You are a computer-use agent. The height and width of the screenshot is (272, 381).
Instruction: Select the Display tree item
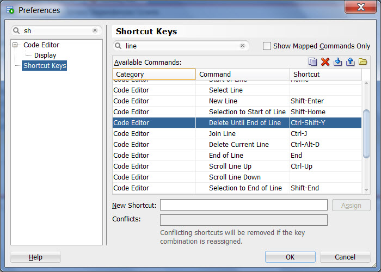45,55
